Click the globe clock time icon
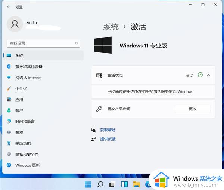The height and width of the screenshot is (190, 224). click(x=9, y=121)
